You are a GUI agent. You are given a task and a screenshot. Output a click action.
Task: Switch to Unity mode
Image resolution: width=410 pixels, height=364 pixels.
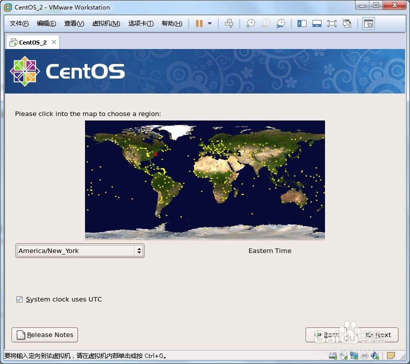(x=347, y=23)
